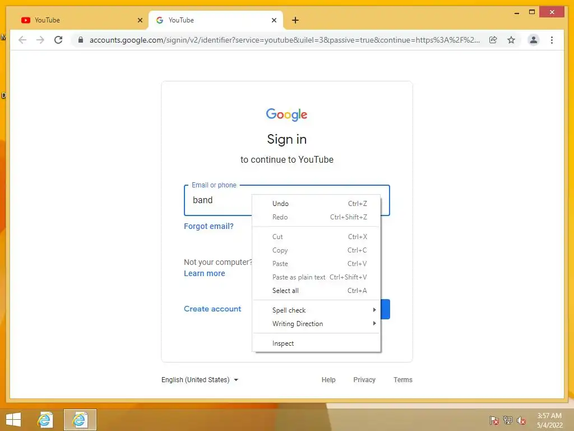Click the address bar URL
574x431 pixels.
pos(284,40)
